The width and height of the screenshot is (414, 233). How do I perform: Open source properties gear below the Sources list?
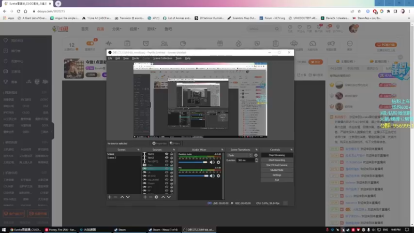pyautogui.click(x=156, y=197)
